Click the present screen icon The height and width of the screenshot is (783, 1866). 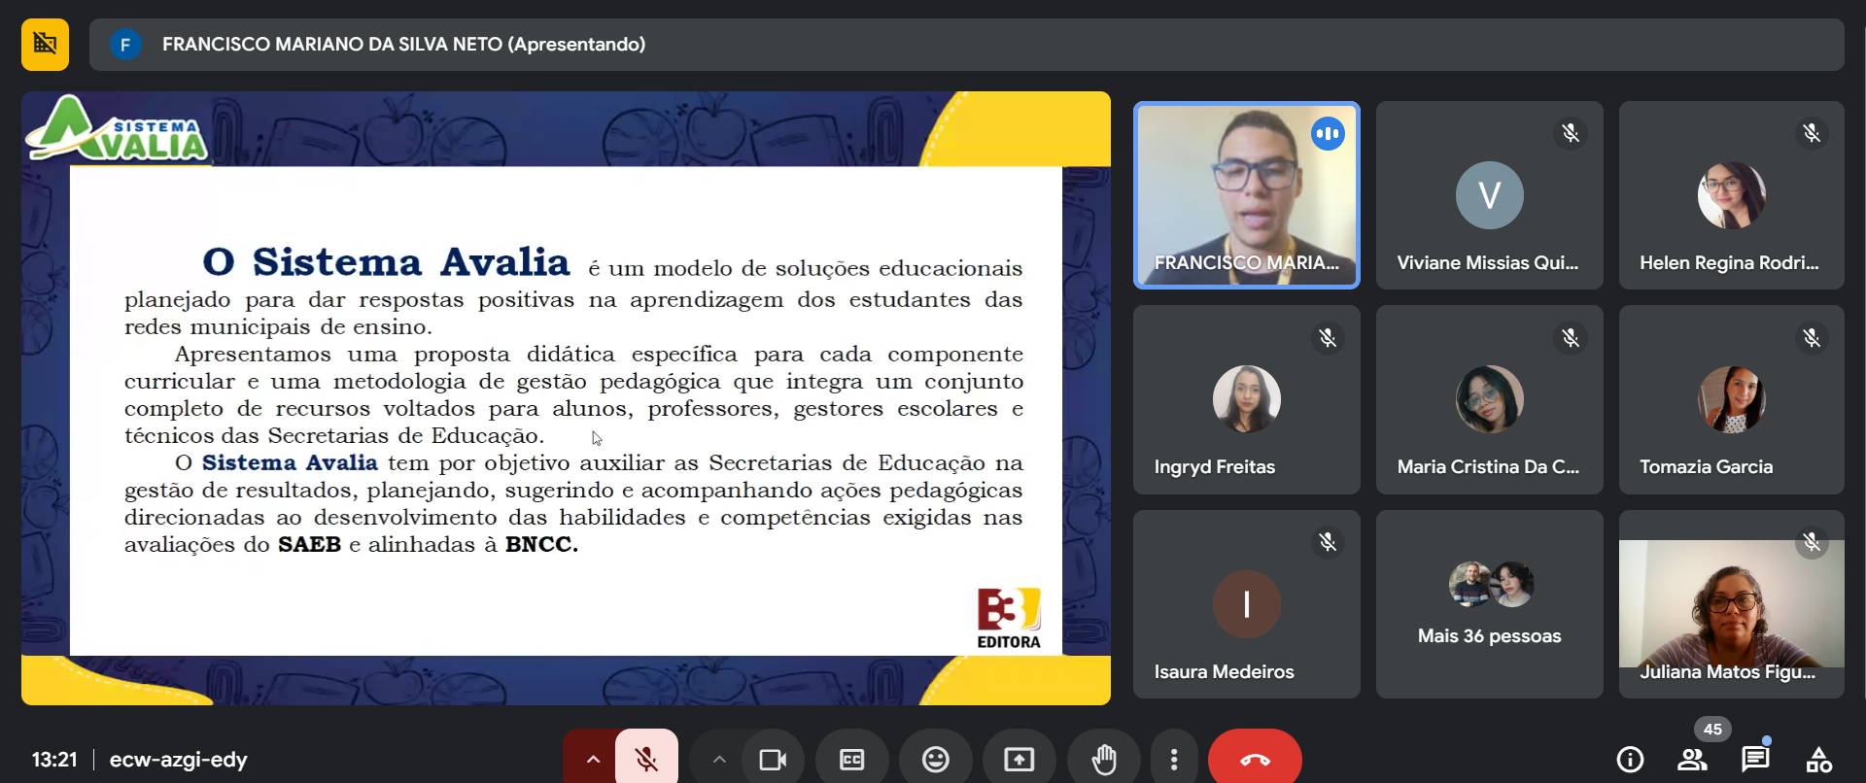click(1019, 759)
